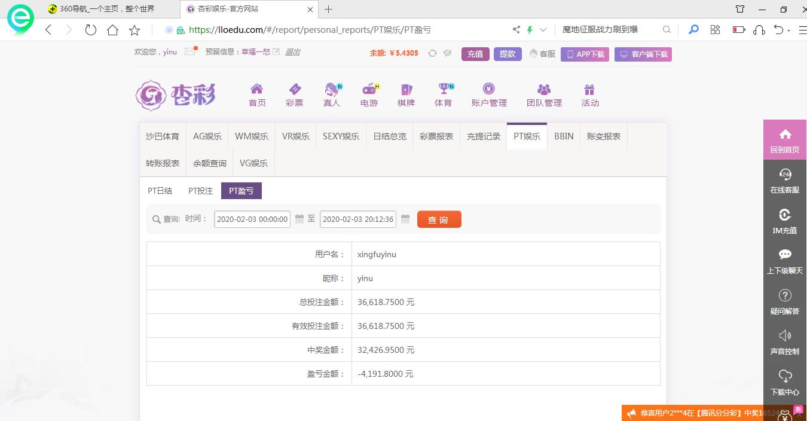The width and height of the screenshot is (807, 421).
Task: Switch to the AG娱乐 report tab
Action: pos(207,136)
